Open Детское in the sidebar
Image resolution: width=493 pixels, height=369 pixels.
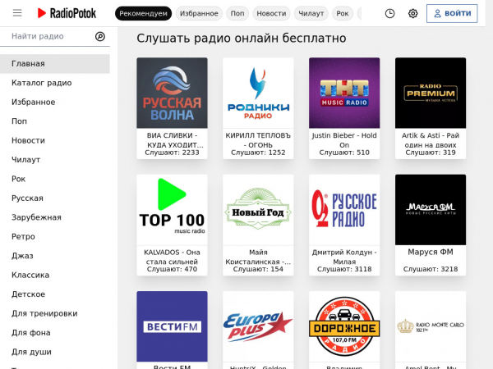(x=55, y=294)
